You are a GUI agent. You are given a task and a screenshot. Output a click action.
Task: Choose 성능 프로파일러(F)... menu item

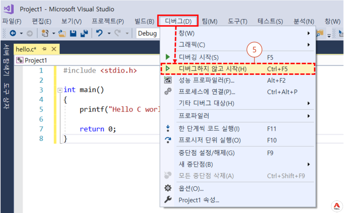pyautogui.click(x=238, y=80)
